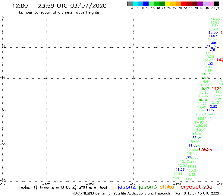Click the green 'jason3' satellite label
223x196 pixels.
[148, 187]
